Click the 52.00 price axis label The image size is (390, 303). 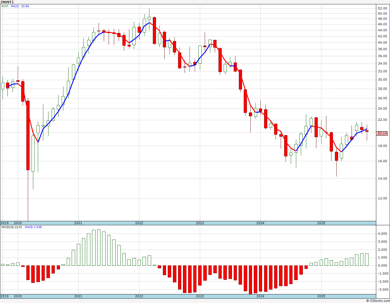(382, 8)
